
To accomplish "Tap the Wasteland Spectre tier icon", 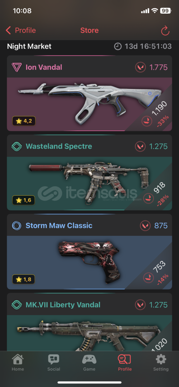I will click(17, 146).
